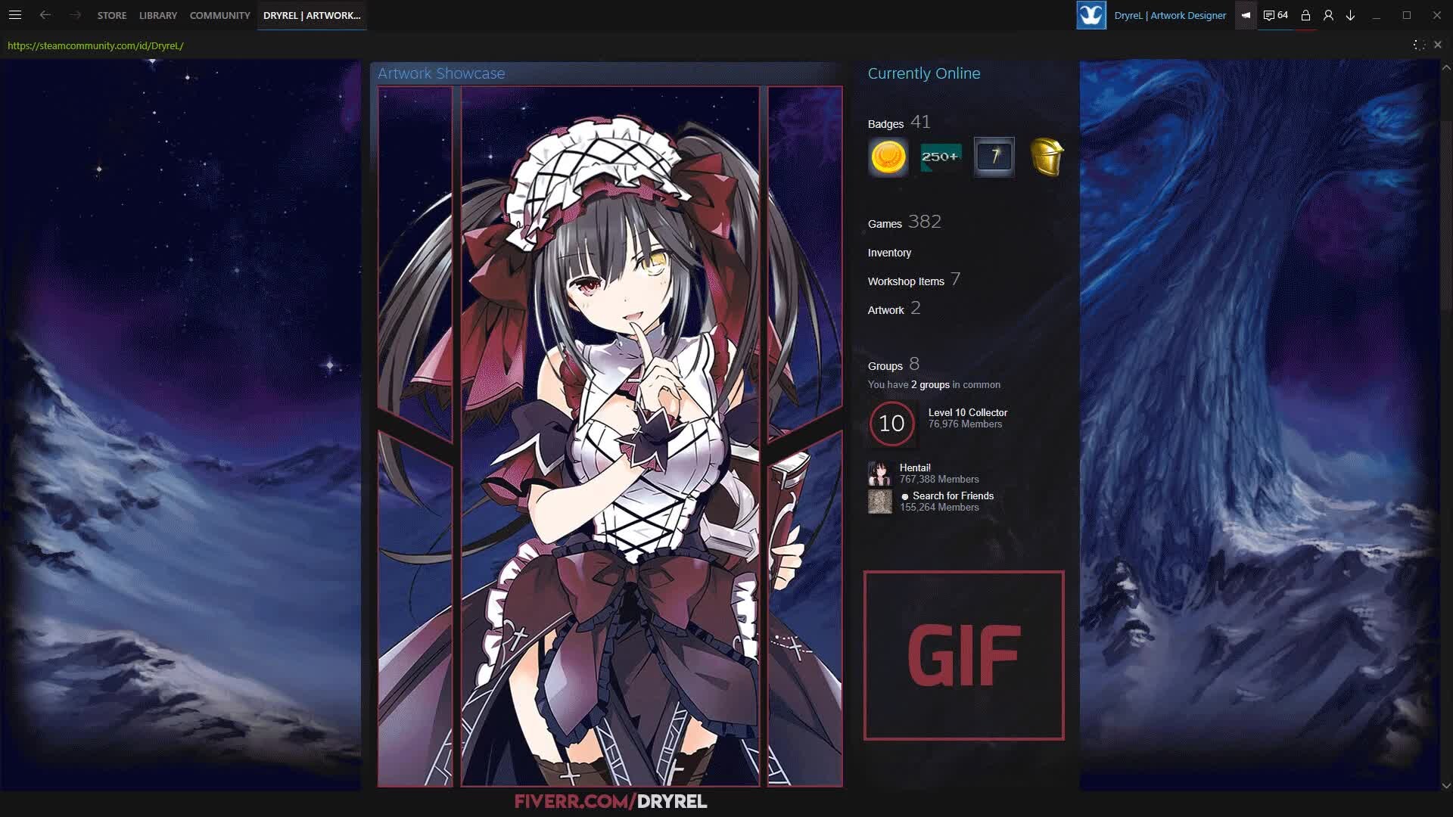
Task: Open the central artwork showcase panel
Action: point(610,436)
